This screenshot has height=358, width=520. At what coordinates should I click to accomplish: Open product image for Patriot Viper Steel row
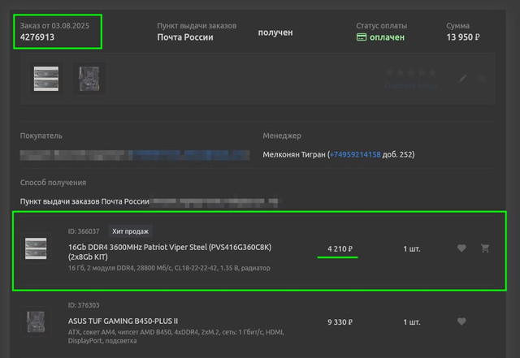tap(36, 248)
